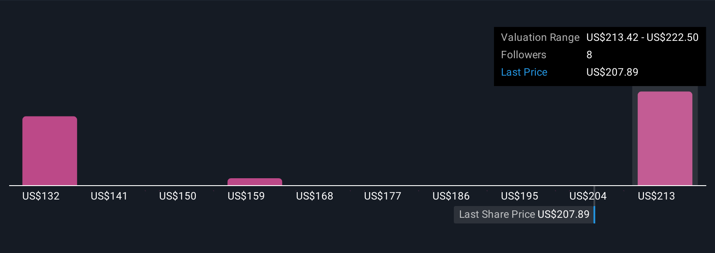Click the US$150 axis label
Image resolution: width=715 pixels, height=253 pixels.
pyautogui.click(x=178, y=196)
